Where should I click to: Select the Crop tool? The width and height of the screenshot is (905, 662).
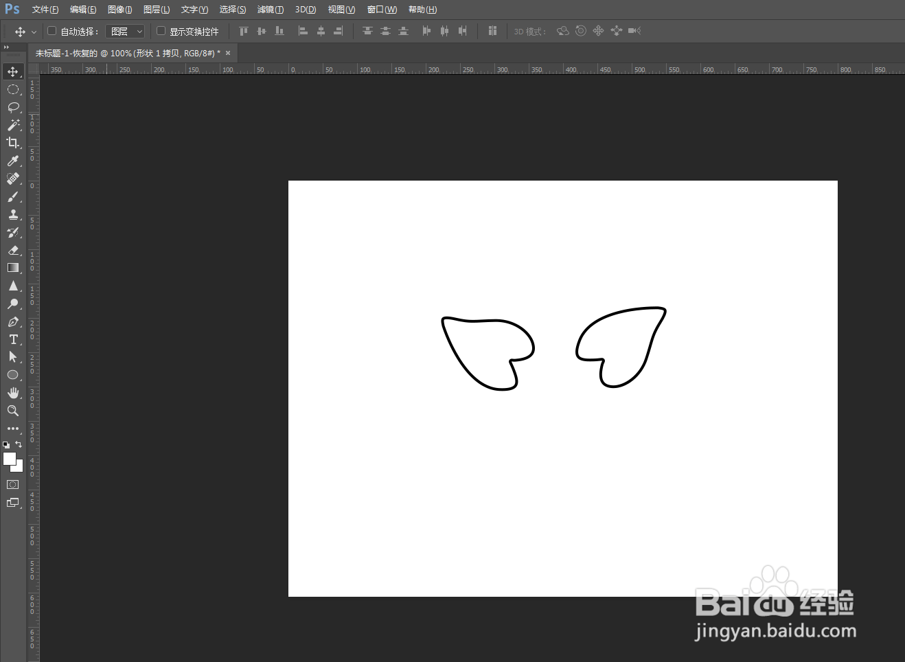tap(13, 143)
